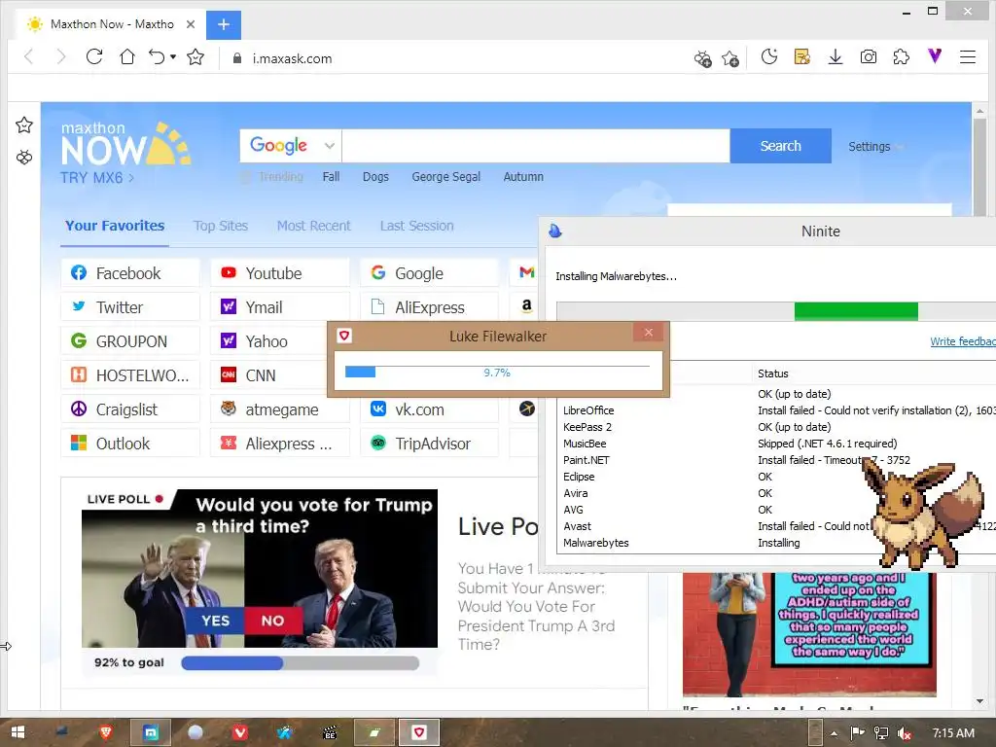The width and height of the screenshot is (996, 747).
Task: Click the screenshot camera icon
Action: click(x=869, y=57)
